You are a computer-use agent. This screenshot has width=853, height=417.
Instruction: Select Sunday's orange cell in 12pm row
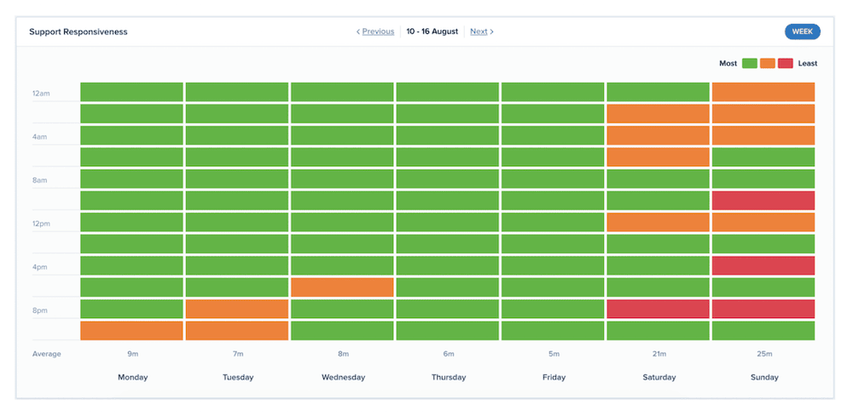click(x=763, y=222)
